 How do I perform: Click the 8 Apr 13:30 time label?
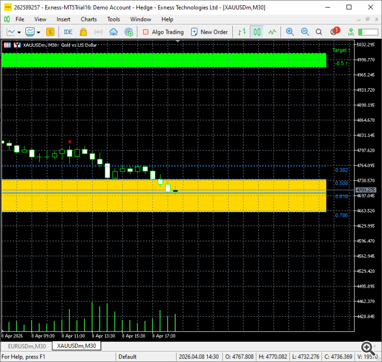pos(103,336)
